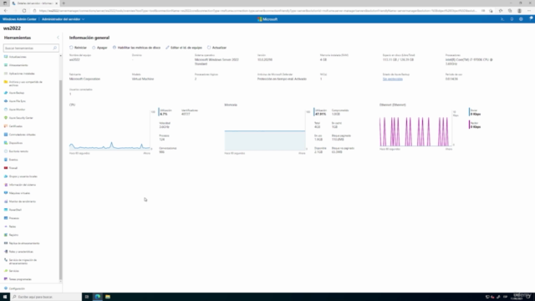Open Roles y características tool
Image resolution: width=535 pixels, height=301 pixels.
[21, 252]
